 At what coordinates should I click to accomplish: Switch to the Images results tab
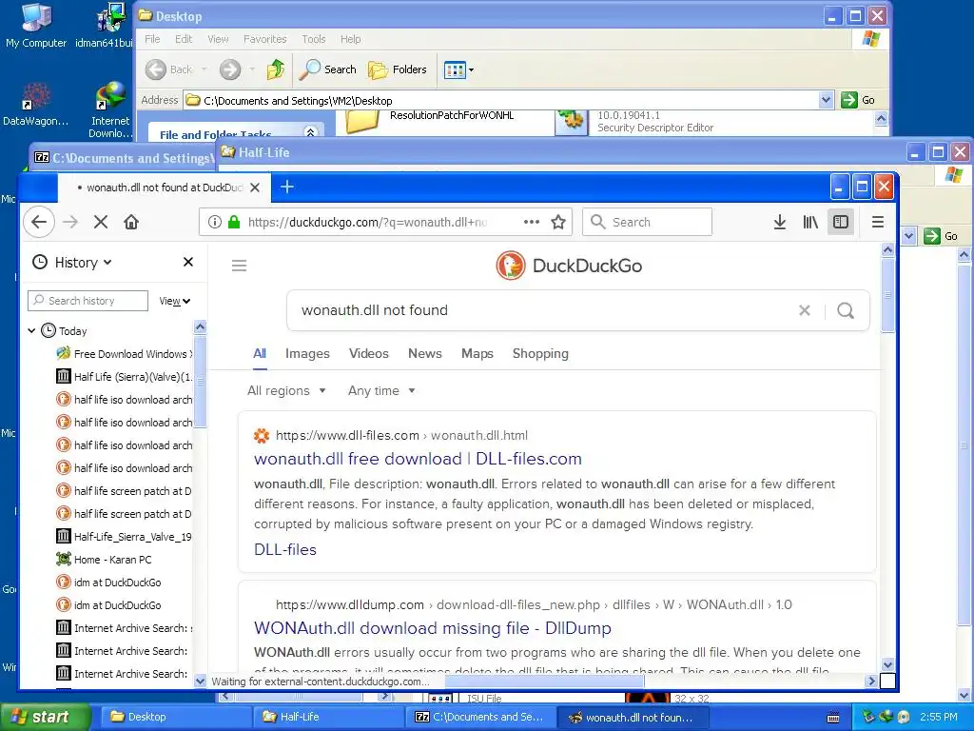pyautogui.click(x=307, y=353)
